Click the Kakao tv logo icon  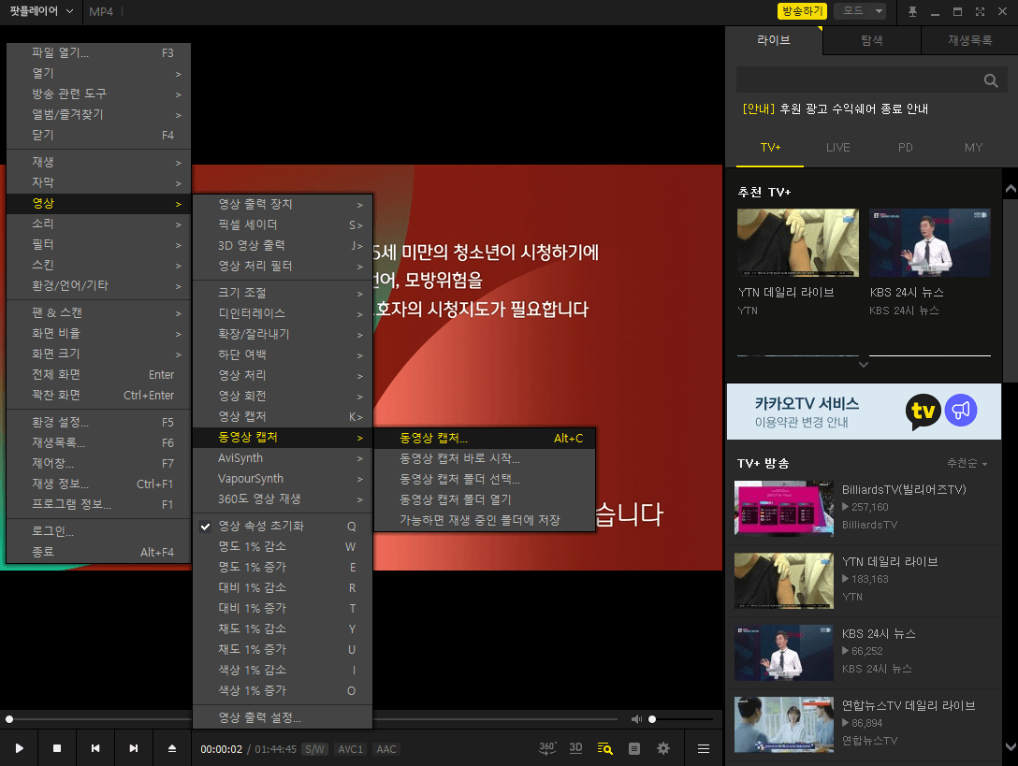pyautogui.click(x=923, y=411)
